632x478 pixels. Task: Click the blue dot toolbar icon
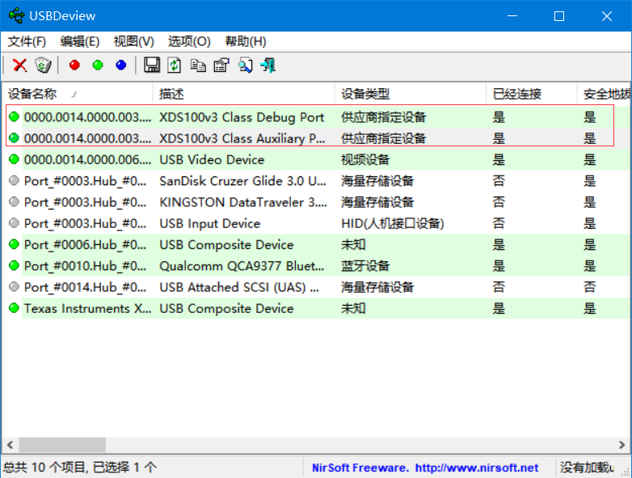(121, 65)
